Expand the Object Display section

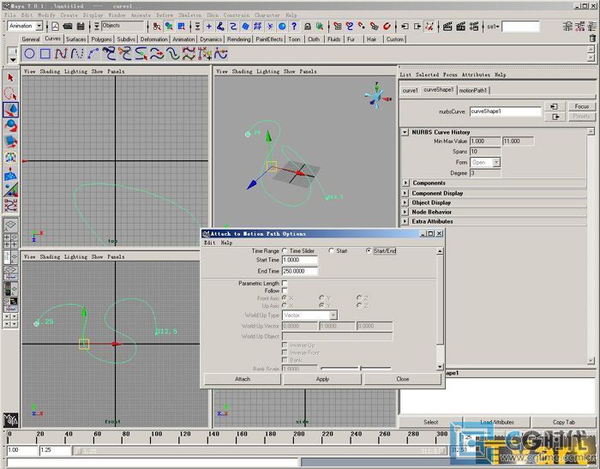pos(405,202)
